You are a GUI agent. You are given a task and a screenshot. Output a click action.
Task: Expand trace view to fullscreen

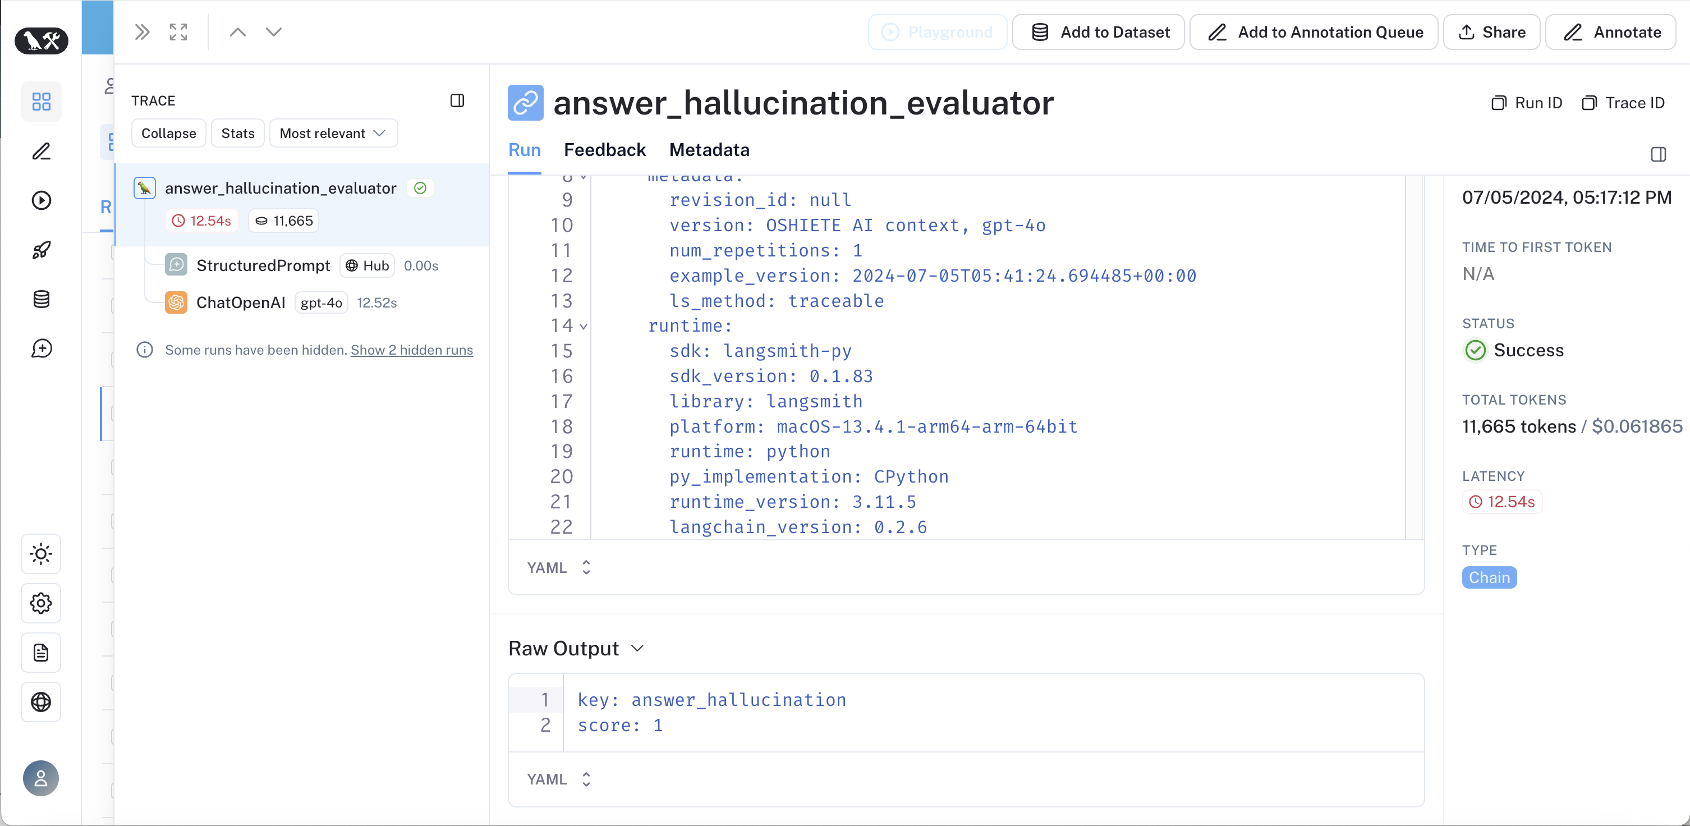tap(178, 32)
